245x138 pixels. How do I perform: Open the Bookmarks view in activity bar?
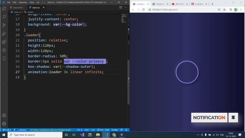pyautogui.click(x=4, y=58)
